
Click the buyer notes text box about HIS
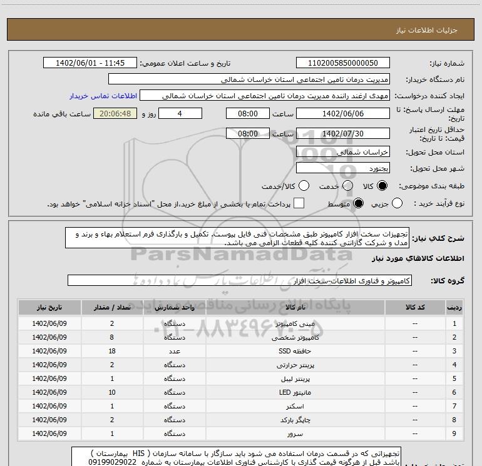236,457
